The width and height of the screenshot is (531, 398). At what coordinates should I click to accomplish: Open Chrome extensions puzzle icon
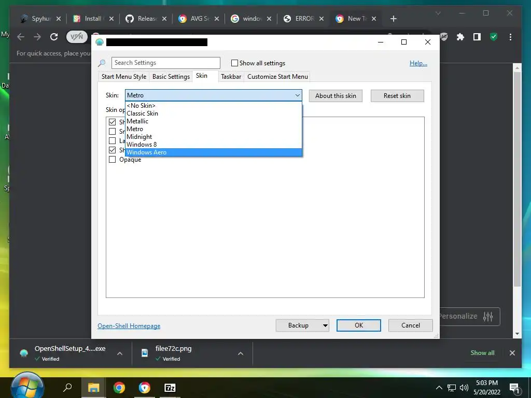[x=460, y=37]
